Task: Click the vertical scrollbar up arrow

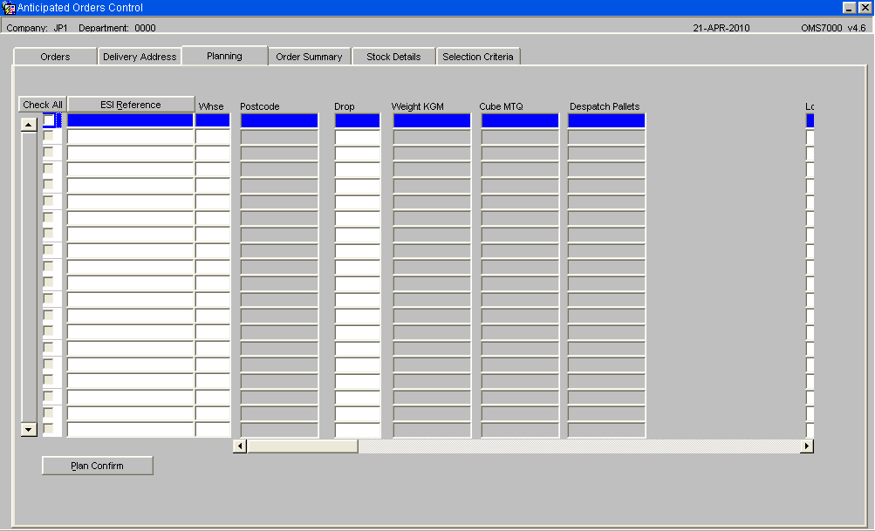Action: (29, 125)
